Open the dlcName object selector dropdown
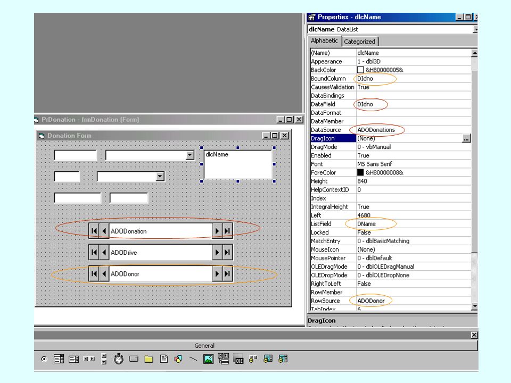Screen dimensions: 511x383 pyautogui.click(x=475, y=29)
